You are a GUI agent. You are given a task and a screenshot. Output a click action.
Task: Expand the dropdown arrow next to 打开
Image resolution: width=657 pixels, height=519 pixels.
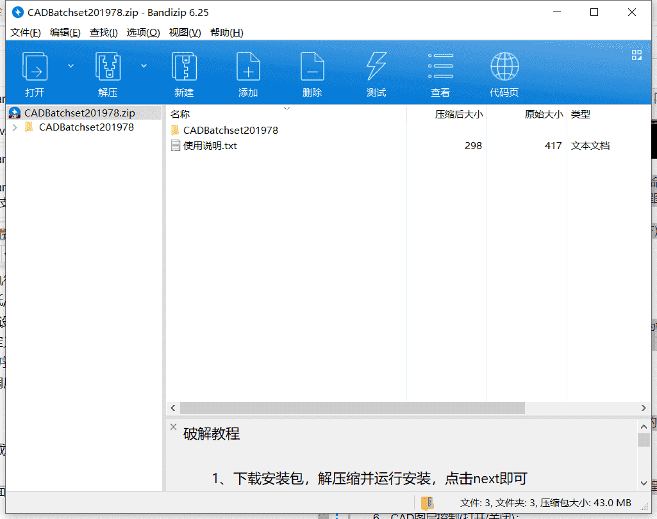click(x=71, y=66)
